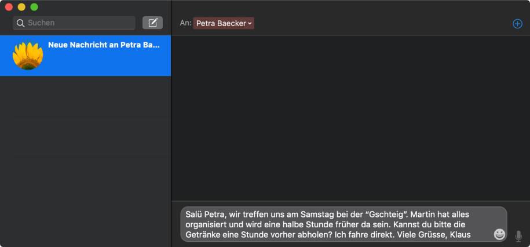Select the Neue Nachricht an Petra conversation
This screenshot has width=530, height=247.
click(85, 56)
